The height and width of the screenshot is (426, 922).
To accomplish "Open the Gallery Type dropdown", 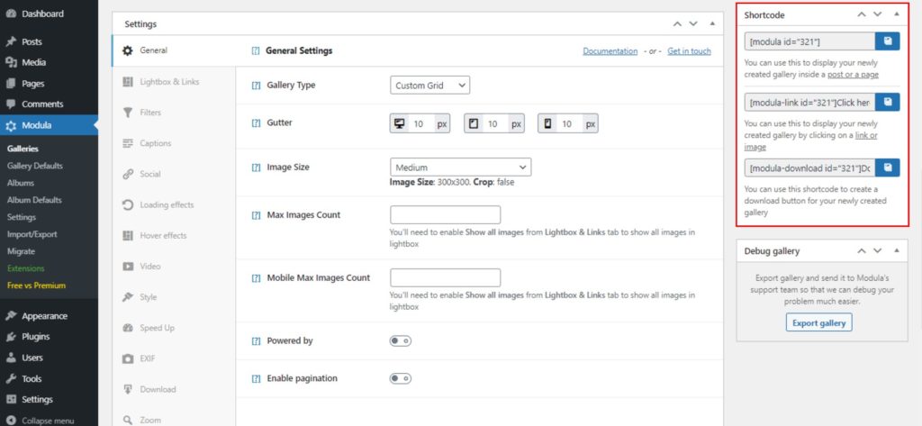I will pyautogui.click(x=429, y=86).
